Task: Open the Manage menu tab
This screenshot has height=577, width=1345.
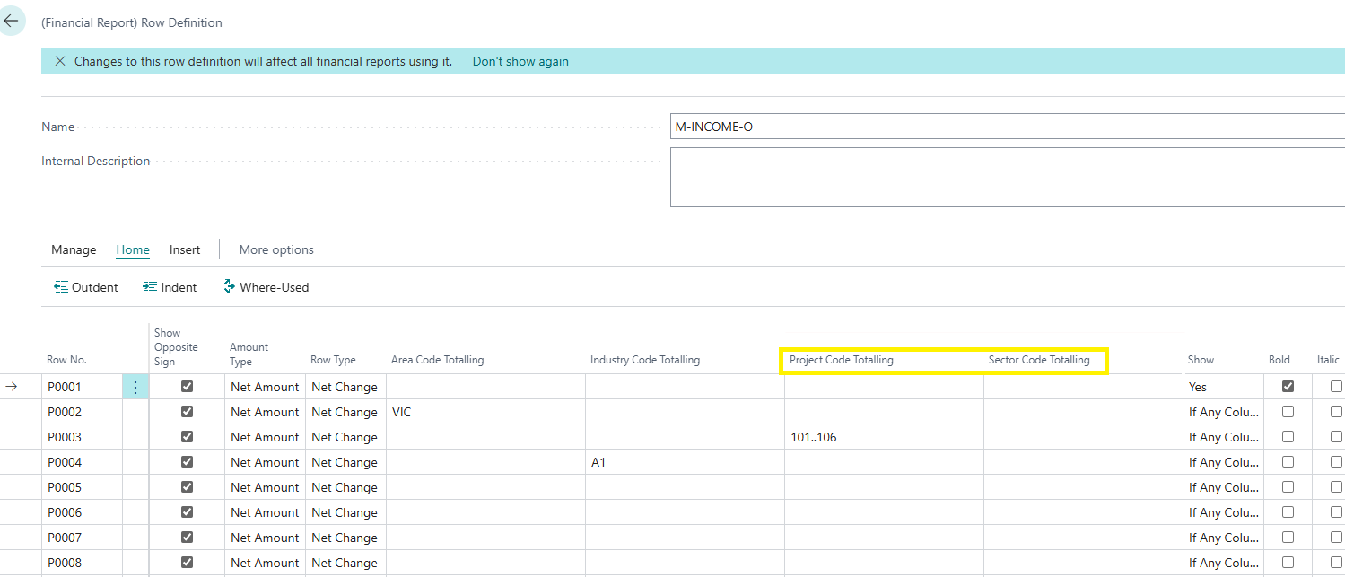Action: (74, 249)
